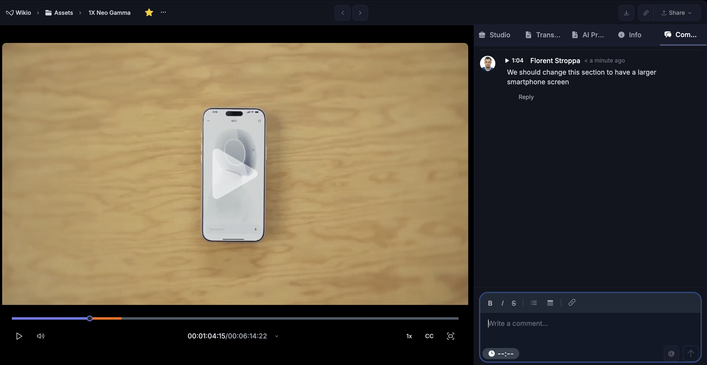This screenshot has width=707, height=365.
Task: Open the 1x playback speed selector
Action: click(409, 336)
